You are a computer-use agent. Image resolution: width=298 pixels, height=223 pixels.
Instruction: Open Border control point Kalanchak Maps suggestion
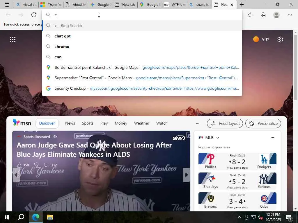tap(142, 67)
